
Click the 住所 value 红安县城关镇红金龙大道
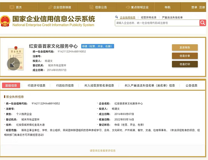[x=30, y=125]
